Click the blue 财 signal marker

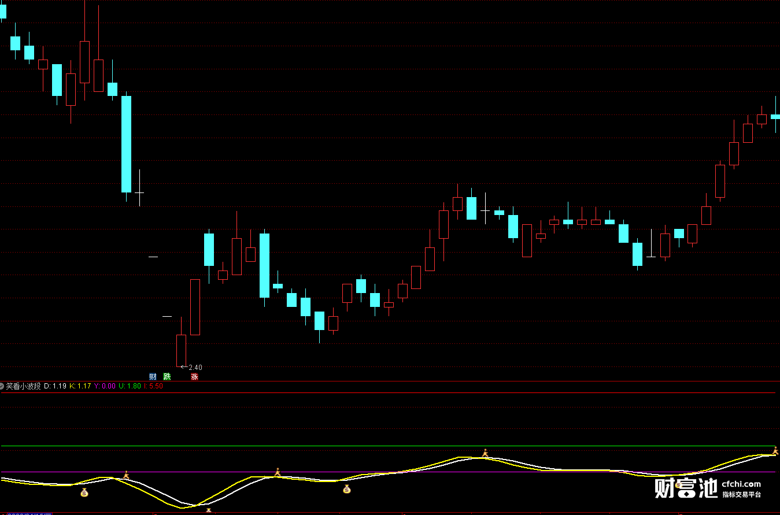[x=153, y=377]
